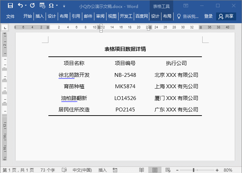Screen dimensions: 242x173
Task: Click the cell 厦门 XXX 有限公司
Action: coord(176,98)
